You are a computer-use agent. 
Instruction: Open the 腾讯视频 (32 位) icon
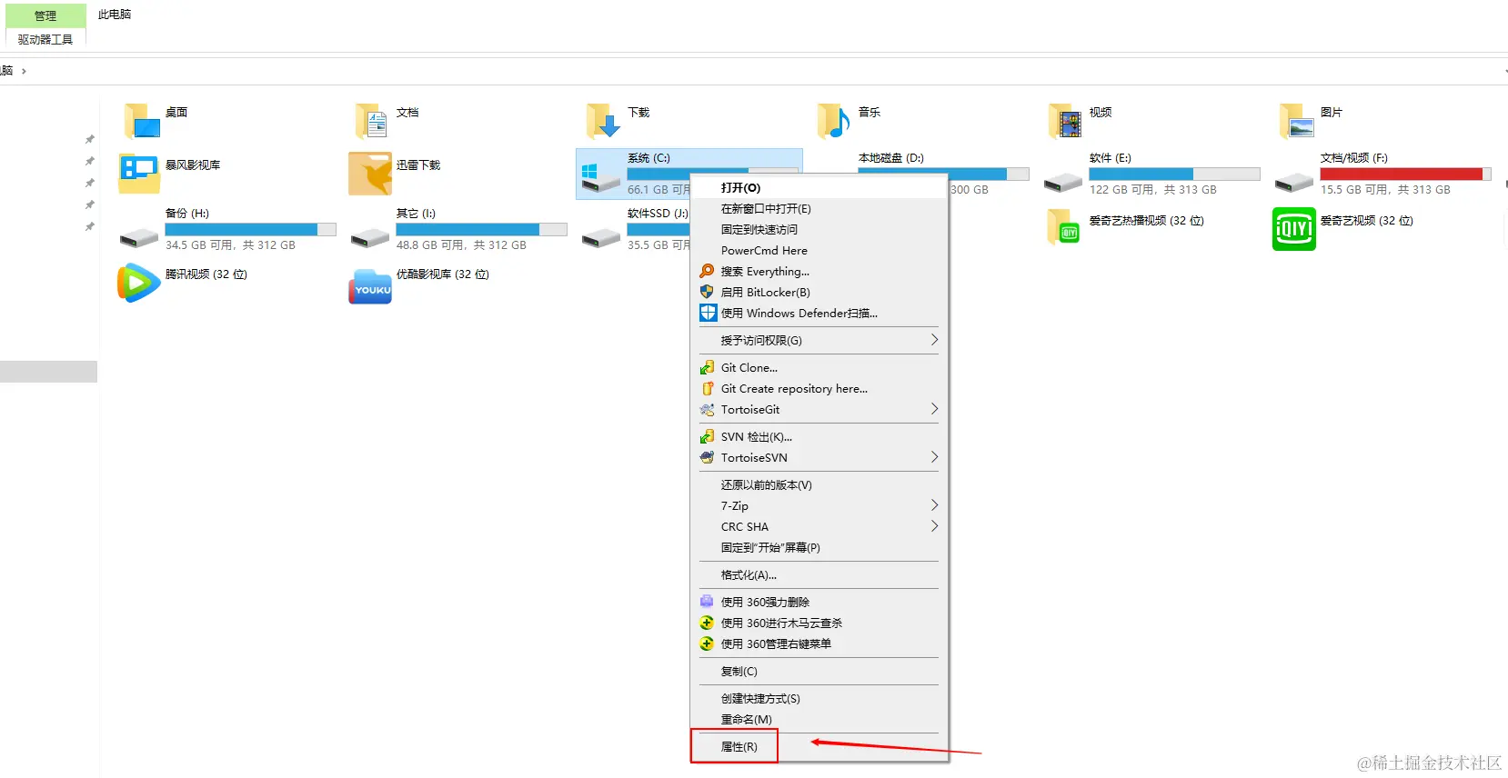click(x=139, y=283)
